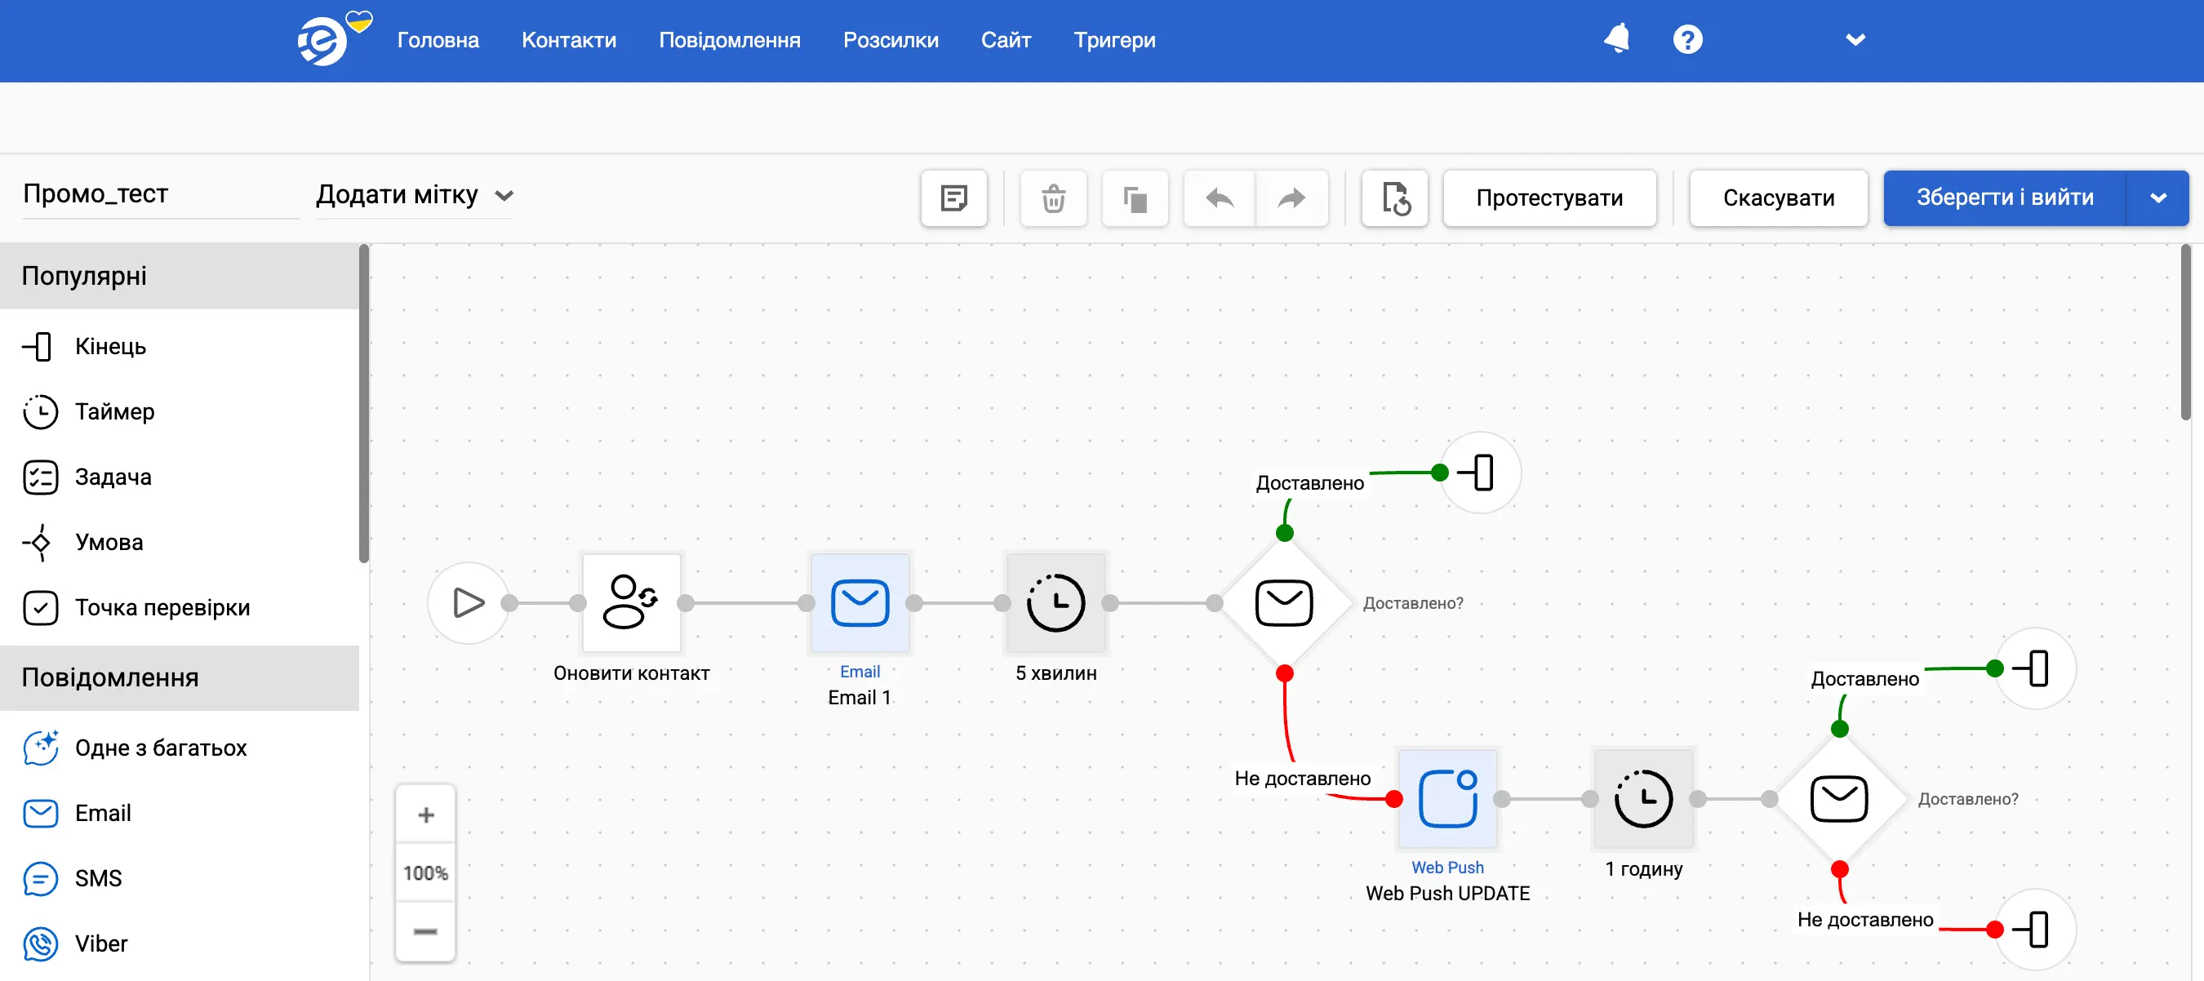Open the notes/comment toolbar icon
This screenshot has height=981, width=2204.
click(953, 198)
